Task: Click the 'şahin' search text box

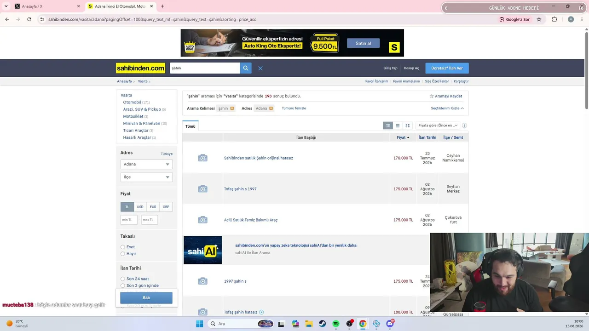Action: 205,68
